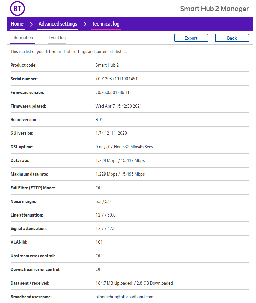Screen dimensions: 256x303
Task: Click the Smart Hub 2 Manager title
Action: click(x=214, y=9)
